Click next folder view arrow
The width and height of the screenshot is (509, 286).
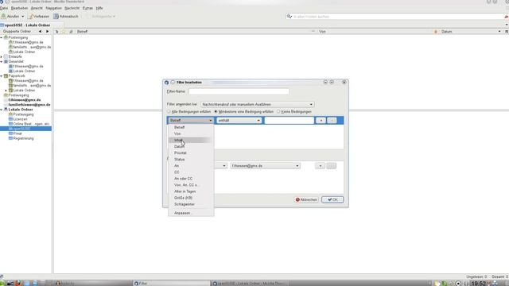48,32
